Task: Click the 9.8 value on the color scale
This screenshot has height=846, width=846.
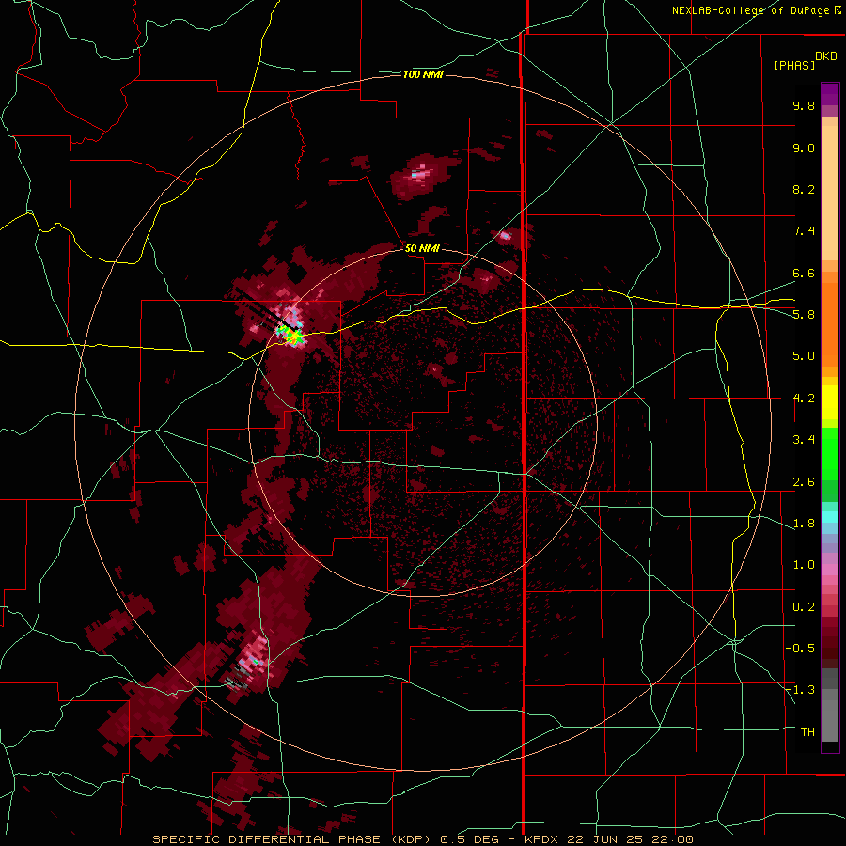Action: (804, 105)
